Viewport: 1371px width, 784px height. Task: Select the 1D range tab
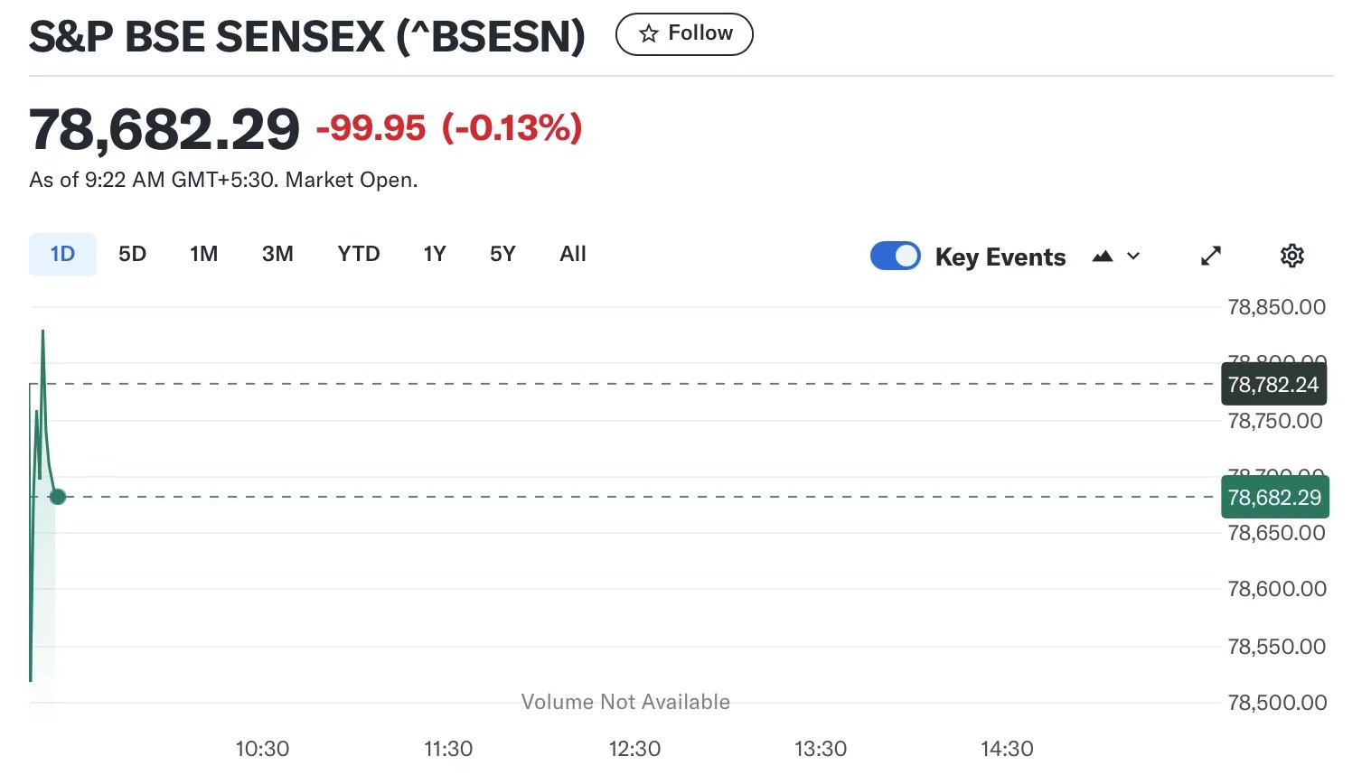[62, 254]
